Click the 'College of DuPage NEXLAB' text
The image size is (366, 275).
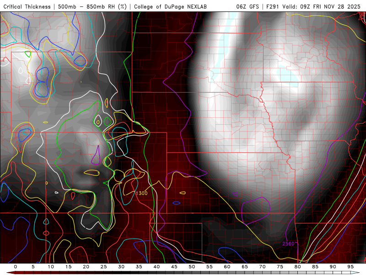tap(170, 7)
